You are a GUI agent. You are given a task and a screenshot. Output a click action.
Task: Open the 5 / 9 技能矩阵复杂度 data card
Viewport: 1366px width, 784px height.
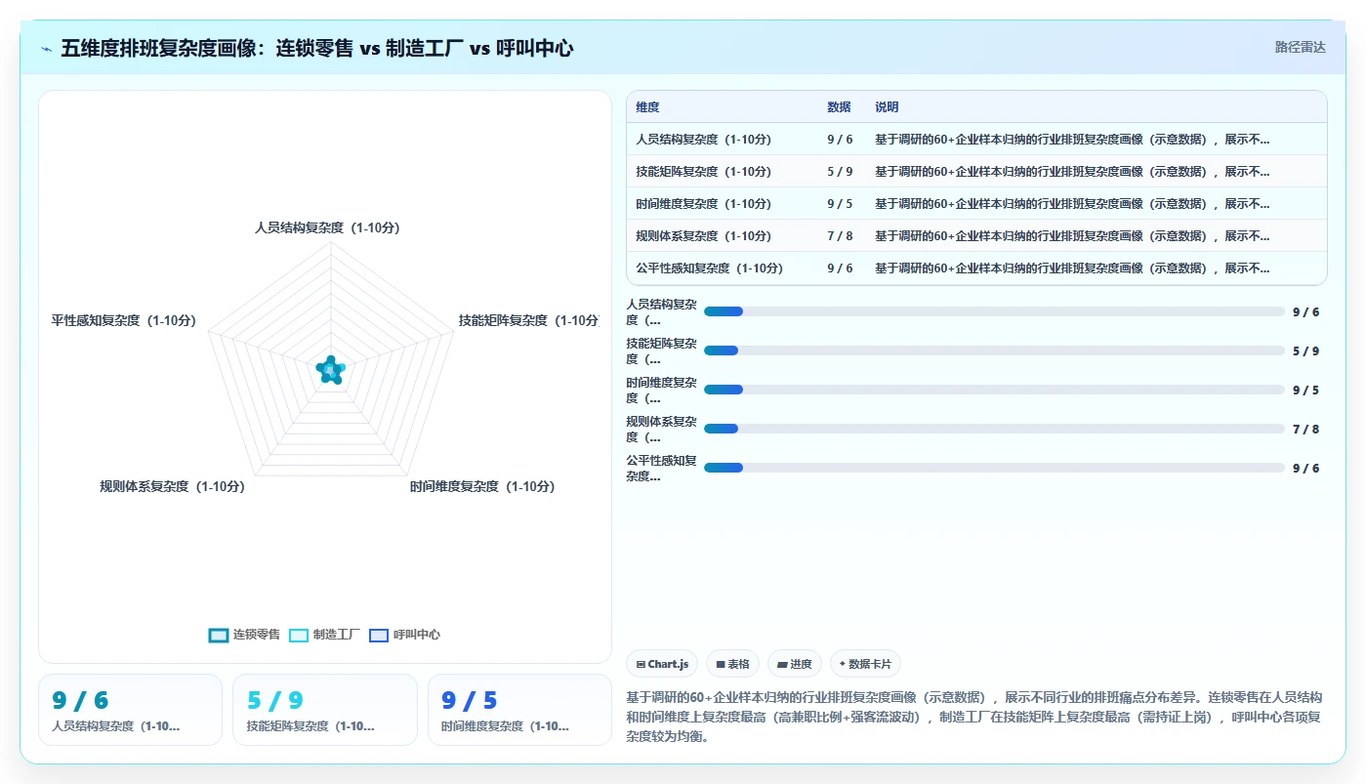325,710
